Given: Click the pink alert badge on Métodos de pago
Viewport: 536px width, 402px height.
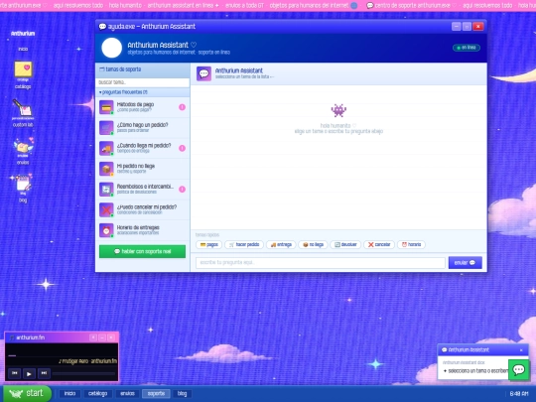Looking at the screenshot, I should [x=183, y=107].
